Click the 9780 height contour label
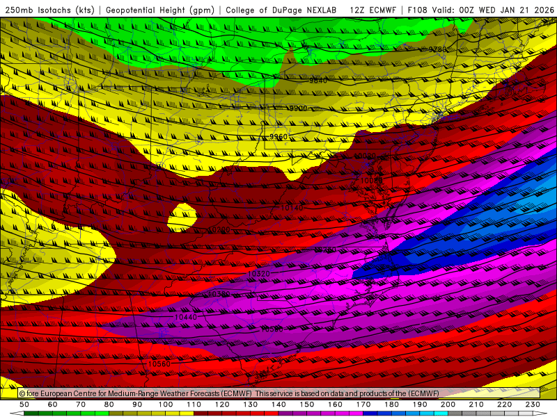Image resolution: width=557 pixels, height=417 pixels. click(438, 49)
